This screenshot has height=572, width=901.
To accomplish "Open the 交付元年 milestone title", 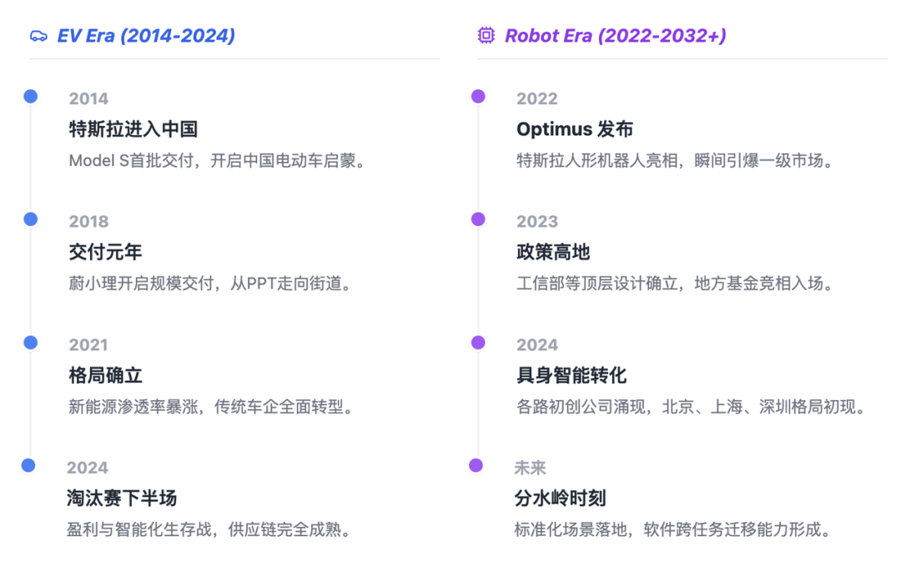I will 105,252.
